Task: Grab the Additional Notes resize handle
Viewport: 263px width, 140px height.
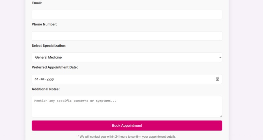Action: tap(221, 116)
